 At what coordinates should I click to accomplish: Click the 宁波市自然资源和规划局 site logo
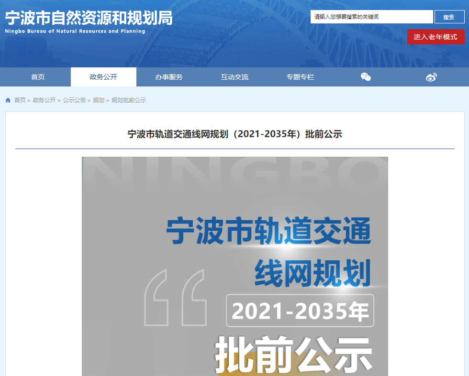click(89, 18)
